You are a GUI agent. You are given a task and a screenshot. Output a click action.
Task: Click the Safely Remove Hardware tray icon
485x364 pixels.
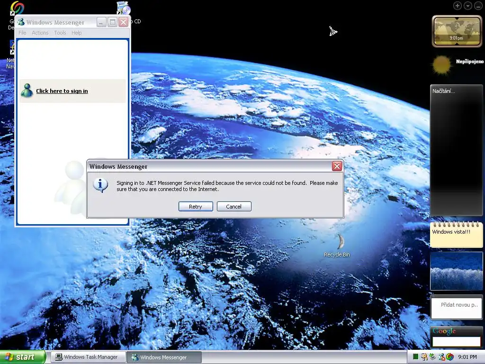[432, 356]
